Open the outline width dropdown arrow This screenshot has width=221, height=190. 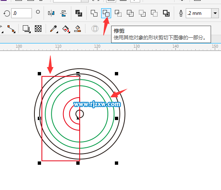coord(215,13)
